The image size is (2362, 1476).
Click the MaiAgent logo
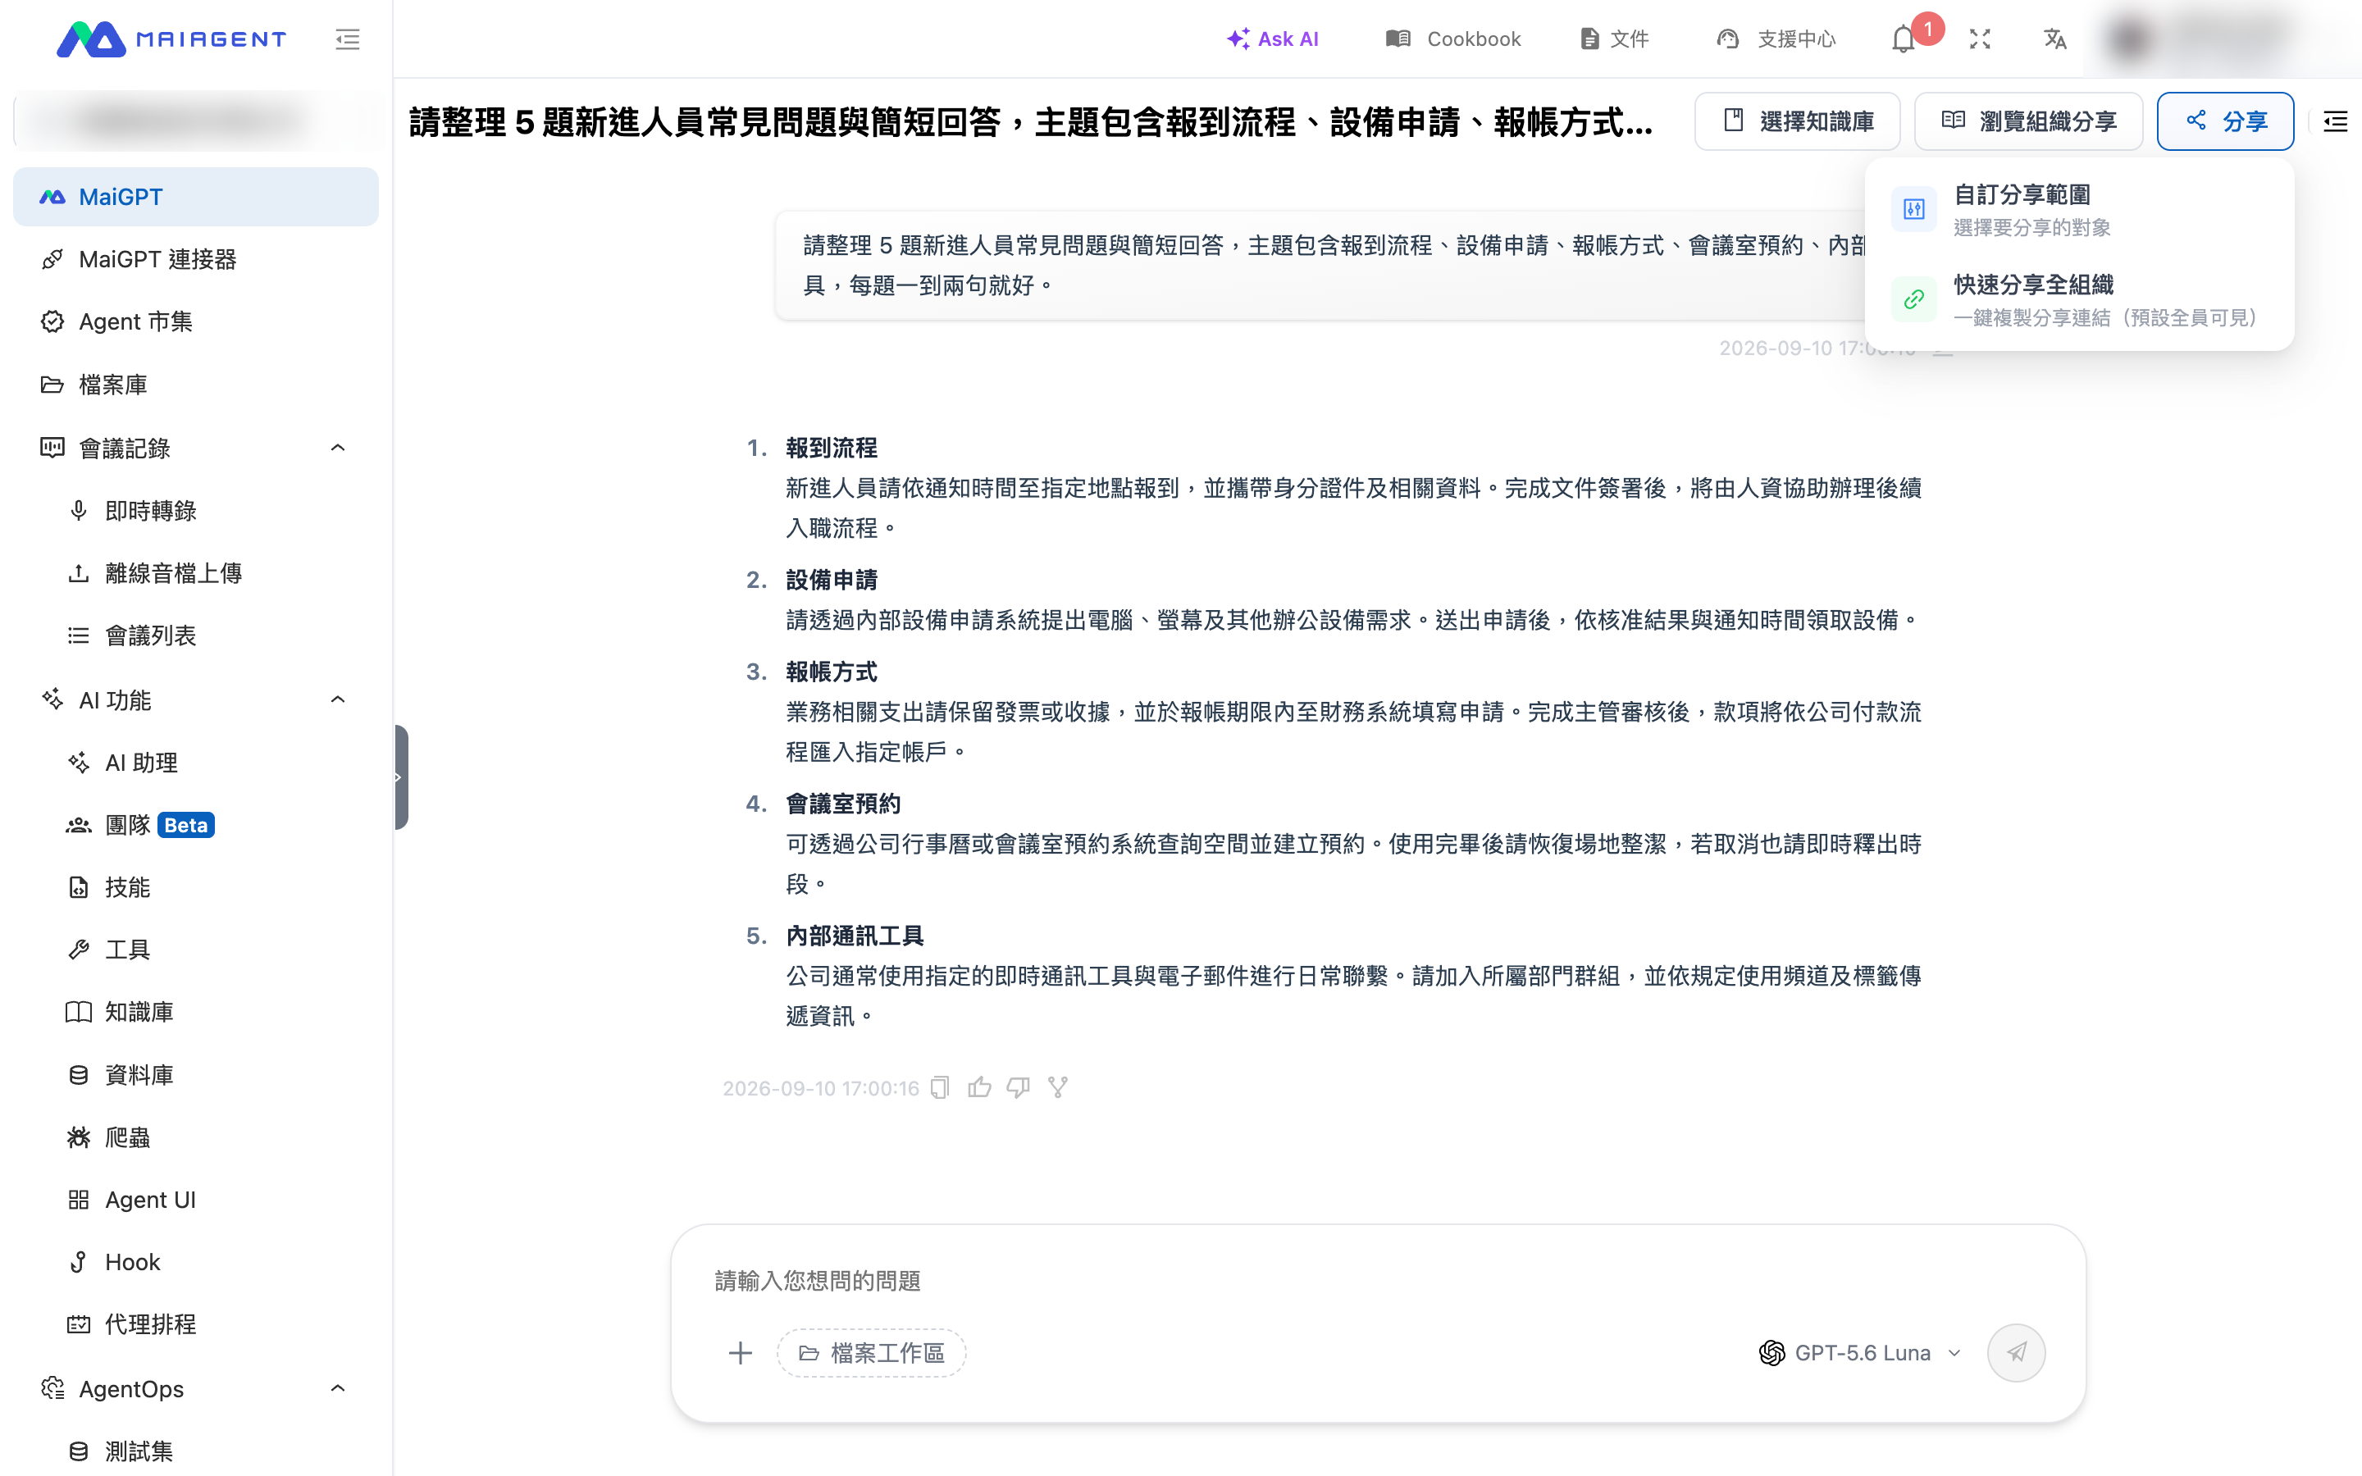(x=171, y=39)
